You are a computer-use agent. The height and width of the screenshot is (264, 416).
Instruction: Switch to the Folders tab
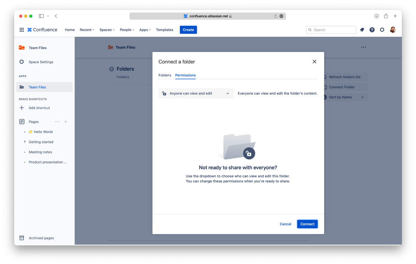165,75
